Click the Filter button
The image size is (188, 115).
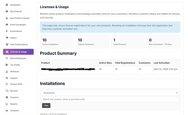46,105
